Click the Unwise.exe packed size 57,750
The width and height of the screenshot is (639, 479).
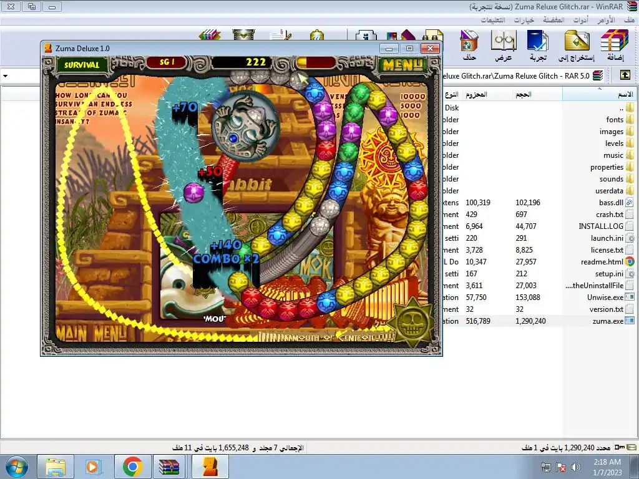point(476,298)
